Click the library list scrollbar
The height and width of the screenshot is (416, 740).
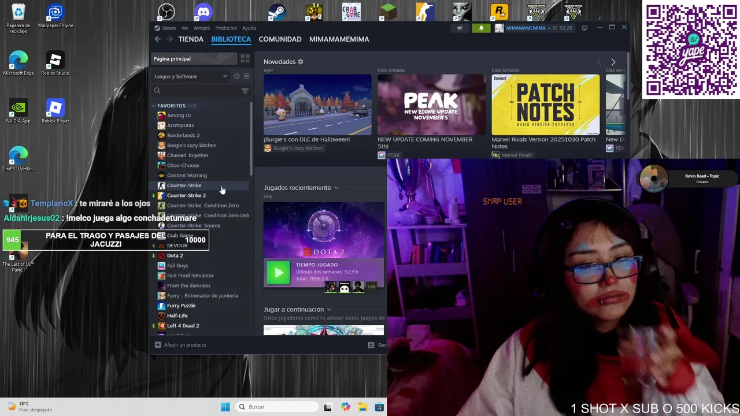tap(251, 139)
